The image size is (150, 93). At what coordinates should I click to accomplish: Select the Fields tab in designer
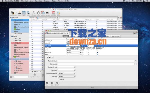coord(66,36)
